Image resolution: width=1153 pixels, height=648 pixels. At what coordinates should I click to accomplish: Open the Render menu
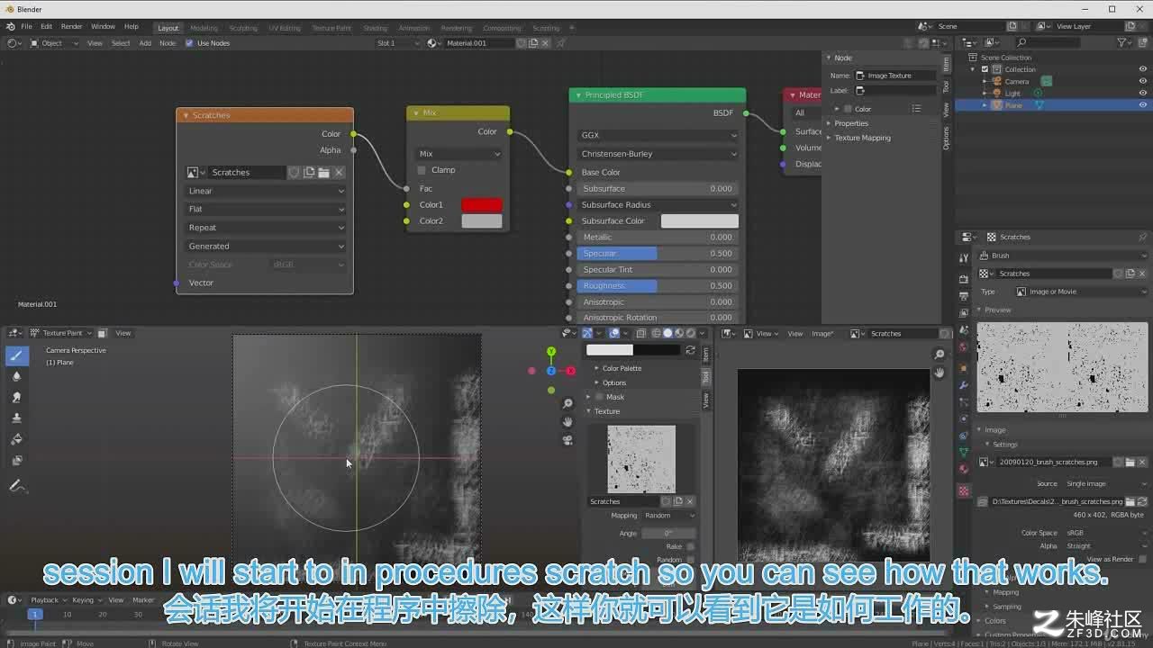point(71,27)
